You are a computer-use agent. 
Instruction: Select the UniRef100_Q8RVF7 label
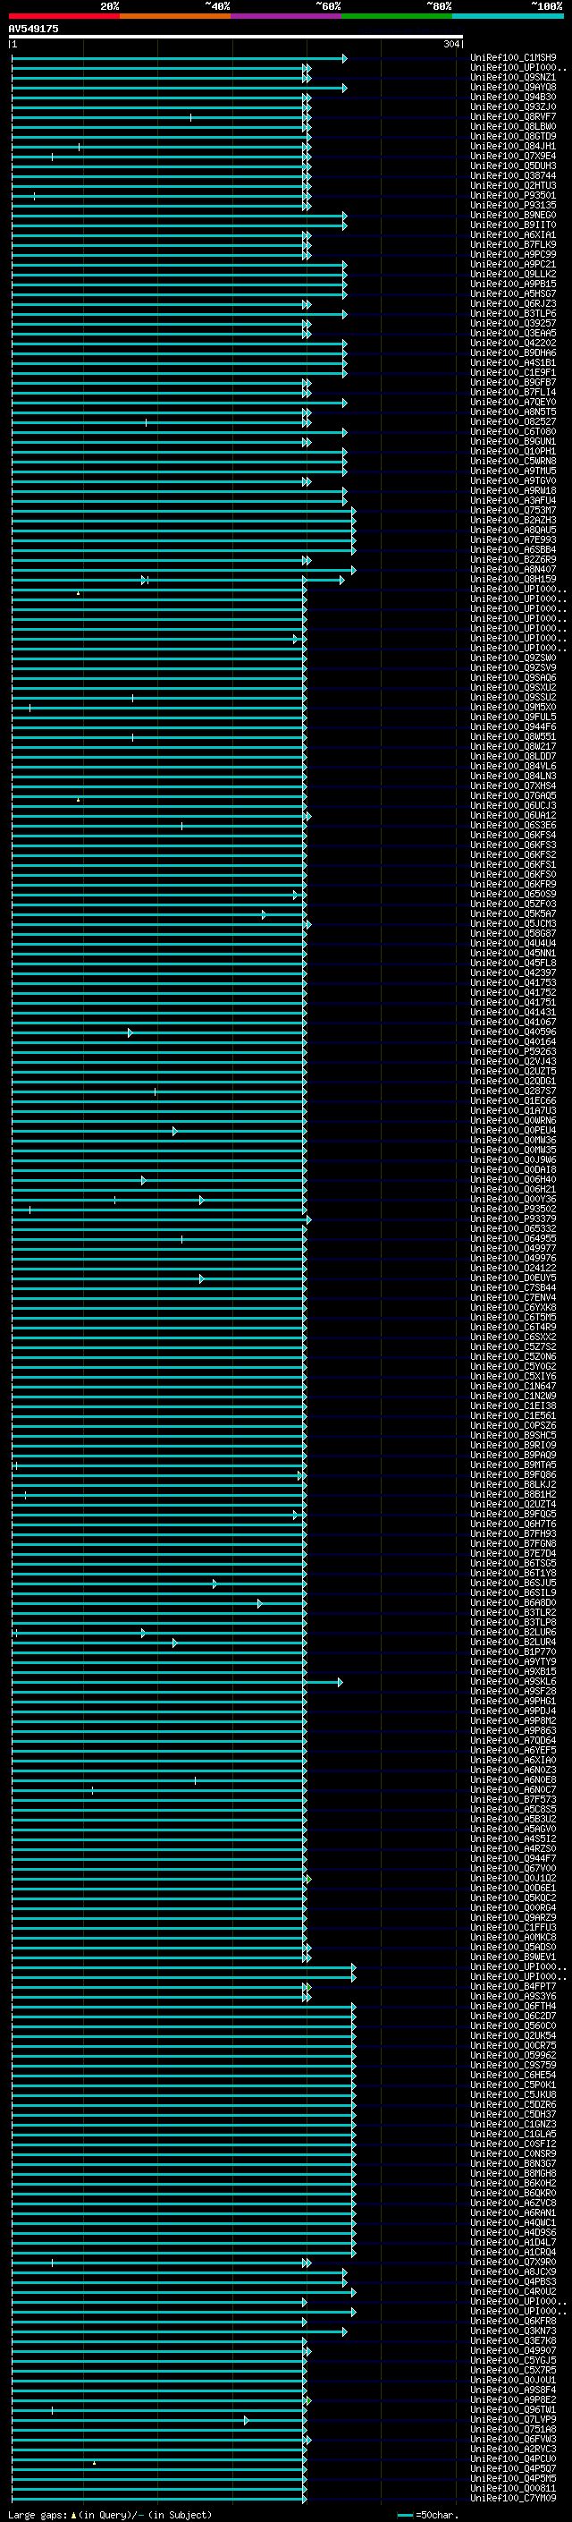513,116
